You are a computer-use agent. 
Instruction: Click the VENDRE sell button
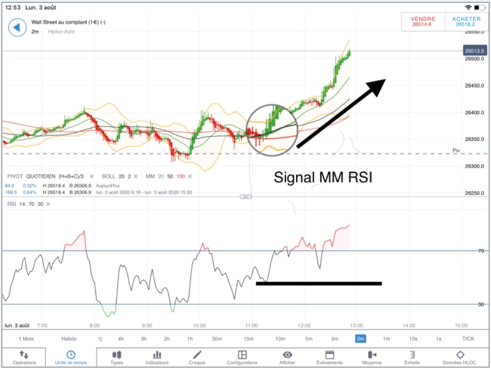(x=423, y=22)
